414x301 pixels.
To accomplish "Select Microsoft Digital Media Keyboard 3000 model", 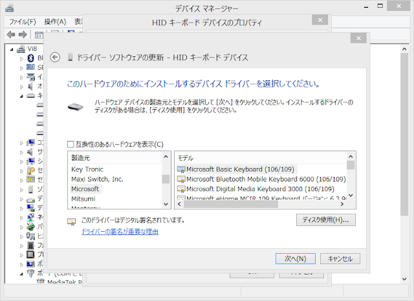I will (x=260, y=189).
